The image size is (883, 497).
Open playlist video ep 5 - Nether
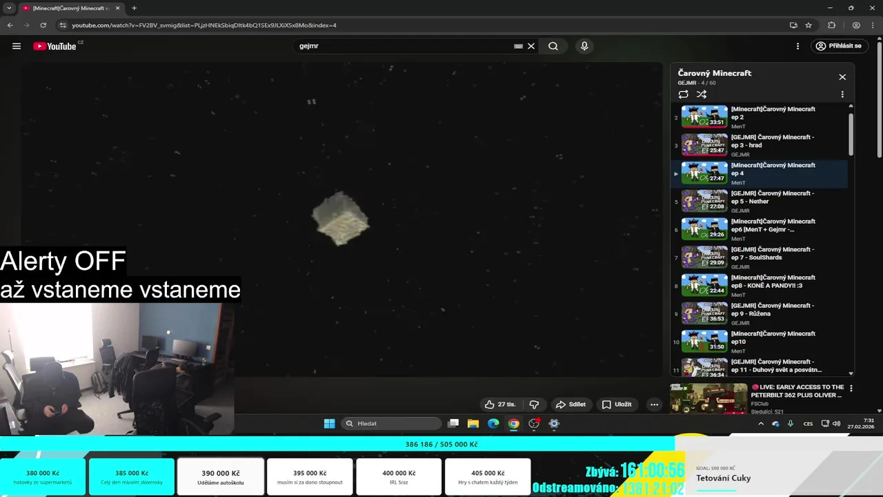pos(759,202)
